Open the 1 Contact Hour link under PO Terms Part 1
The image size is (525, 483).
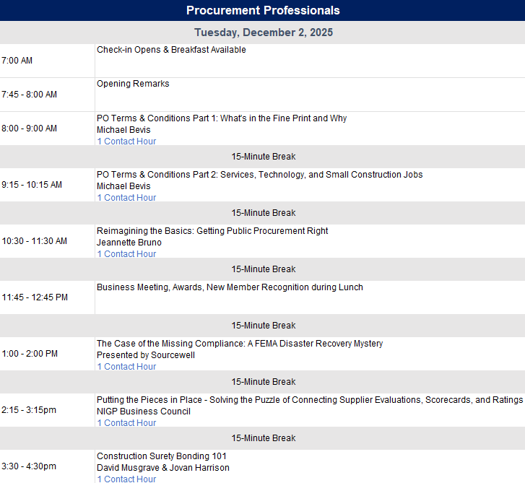[x=126, y=142]
